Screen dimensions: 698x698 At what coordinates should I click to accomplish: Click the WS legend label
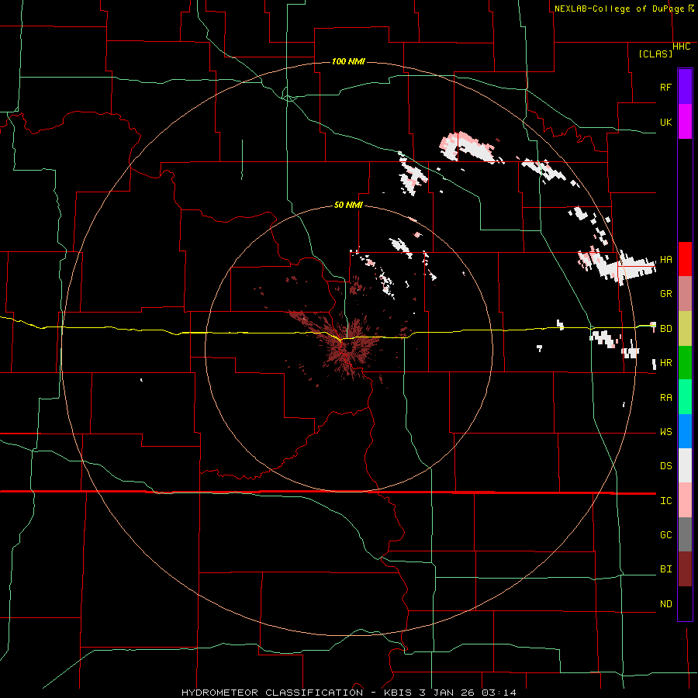(x=665, y=432)
